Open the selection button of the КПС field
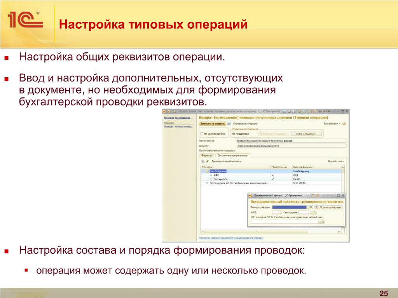 tap(319, 222)
